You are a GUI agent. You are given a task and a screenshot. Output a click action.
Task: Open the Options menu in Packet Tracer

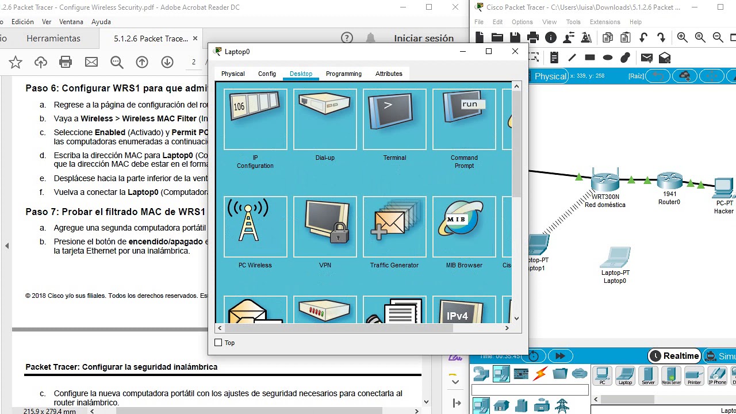pos(522,22)
